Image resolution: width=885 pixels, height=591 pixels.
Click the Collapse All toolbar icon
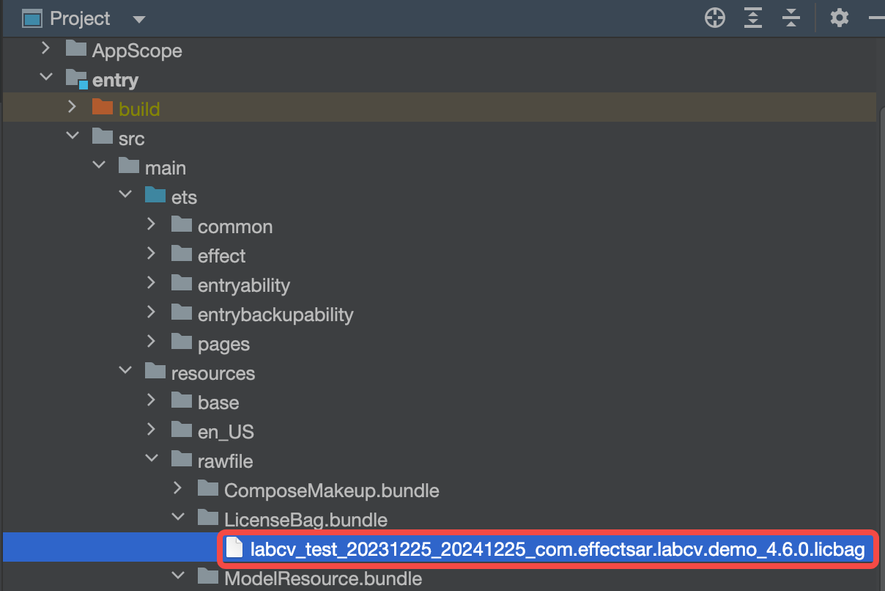(791, 18)
